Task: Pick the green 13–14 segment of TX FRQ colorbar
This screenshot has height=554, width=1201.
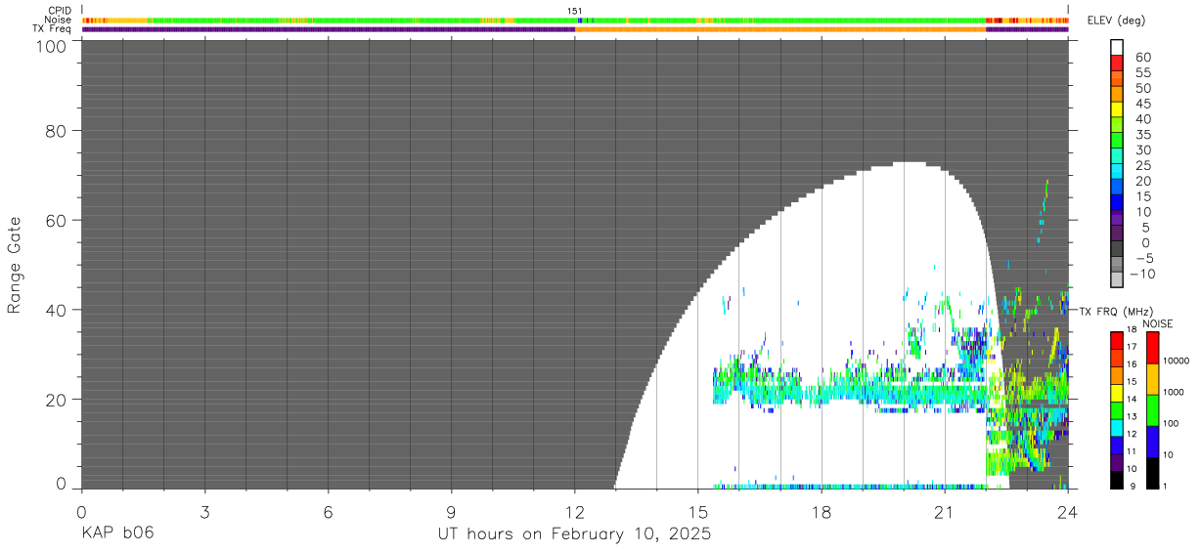Action: click(1117, 409)
